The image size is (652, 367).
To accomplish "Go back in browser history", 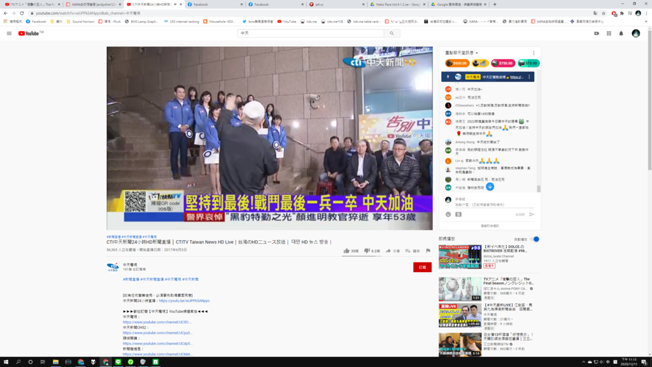I will (x=5, y=13).
